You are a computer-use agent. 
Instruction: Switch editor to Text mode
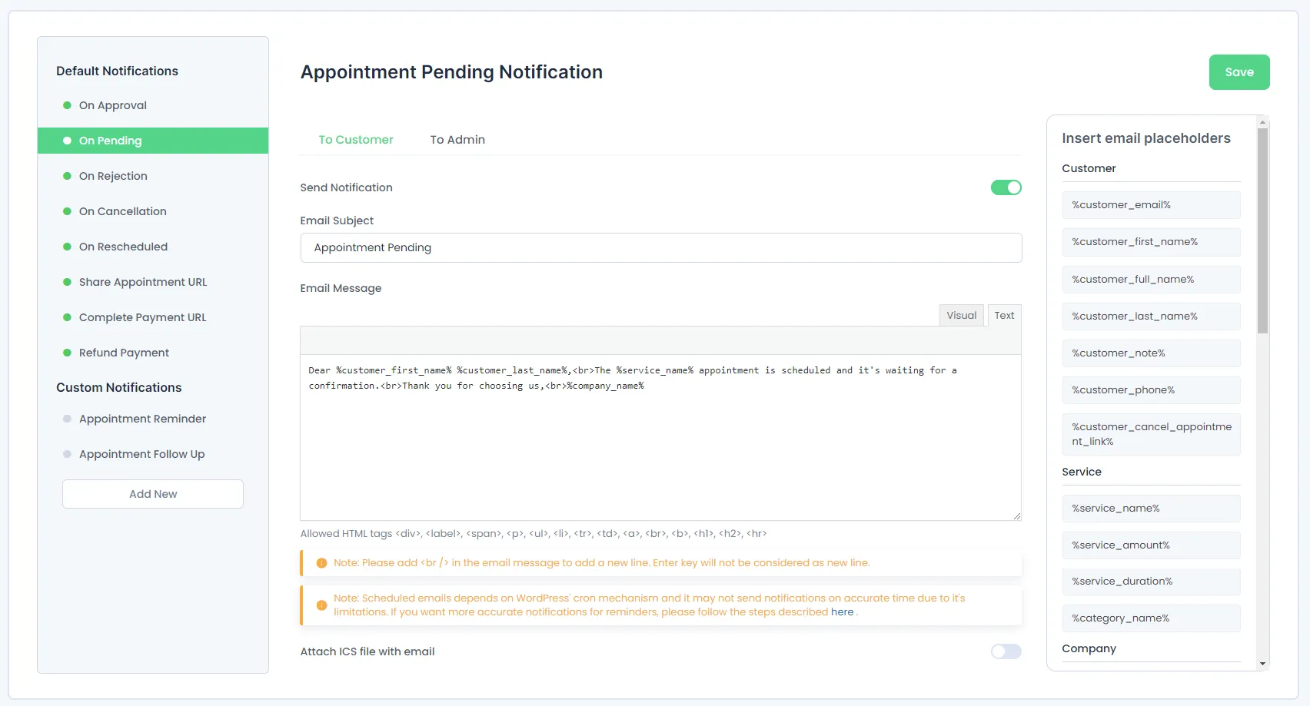[1004, 316]
